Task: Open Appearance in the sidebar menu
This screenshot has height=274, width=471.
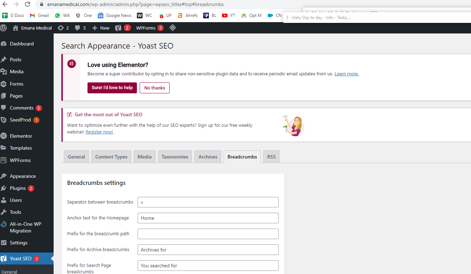Action: coord(23,176)
